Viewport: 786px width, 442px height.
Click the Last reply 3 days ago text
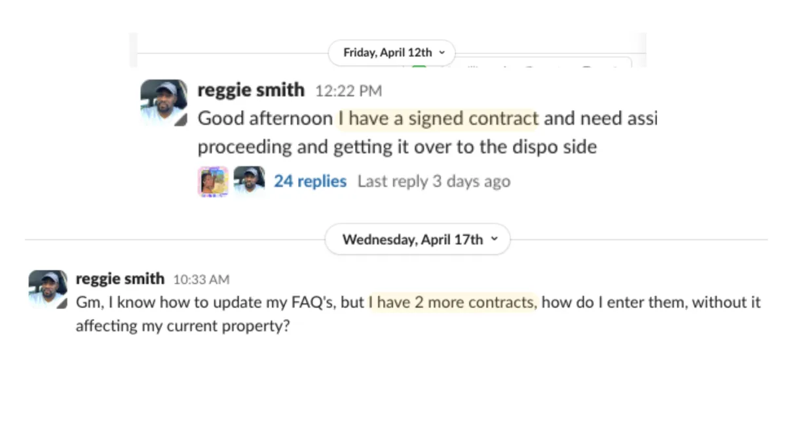click(434, 181)
